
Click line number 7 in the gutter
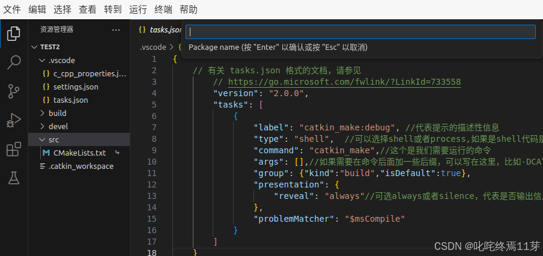coord(154,127)
